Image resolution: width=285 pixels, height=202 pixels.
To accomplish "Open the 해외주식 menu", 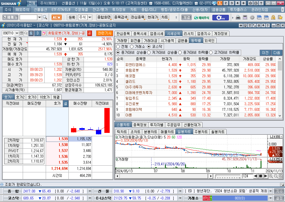I will (22, 10).
